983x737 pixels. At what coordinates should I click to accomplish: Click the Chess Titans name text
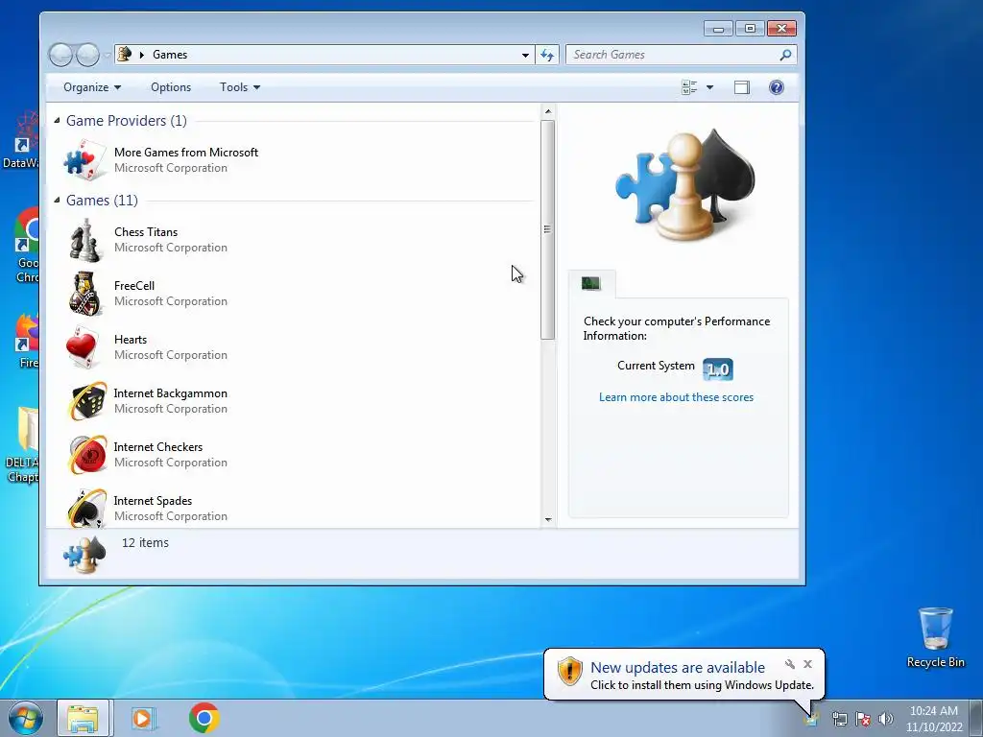(x=146, y=232)
